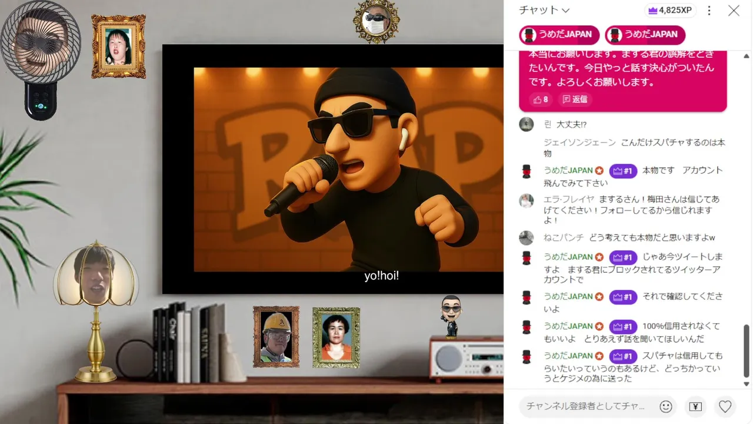Open the avatar of user 린
The height and width of the screenshot is (424, 753).
point(527,124)
